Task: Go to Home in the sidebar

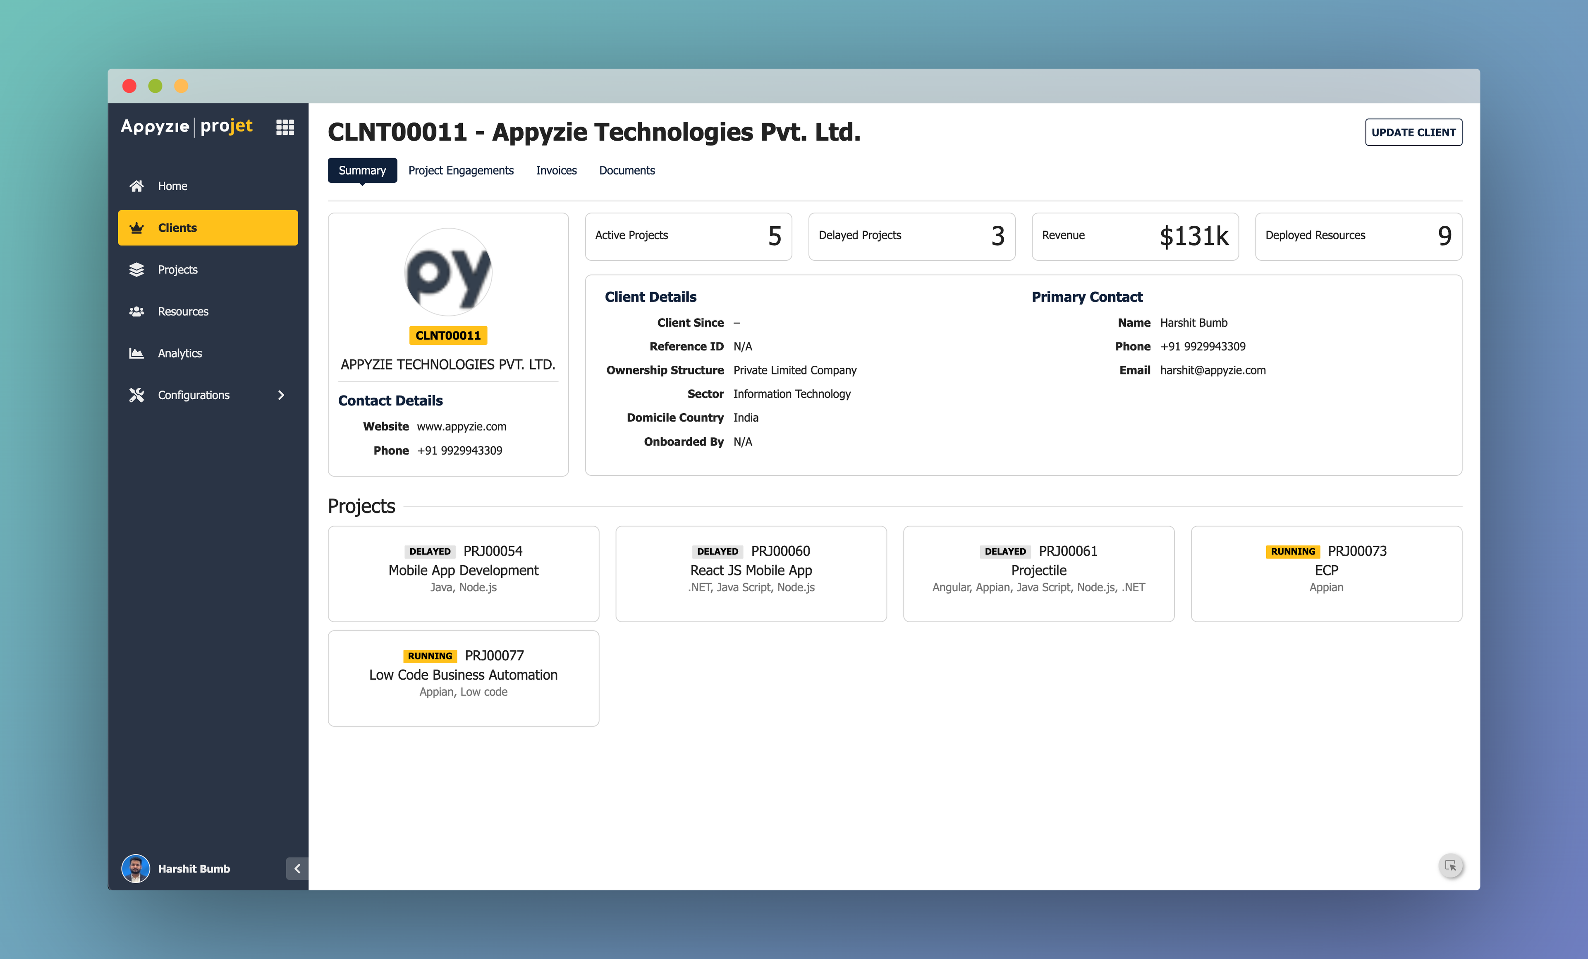Action: [x=208, y=186]
